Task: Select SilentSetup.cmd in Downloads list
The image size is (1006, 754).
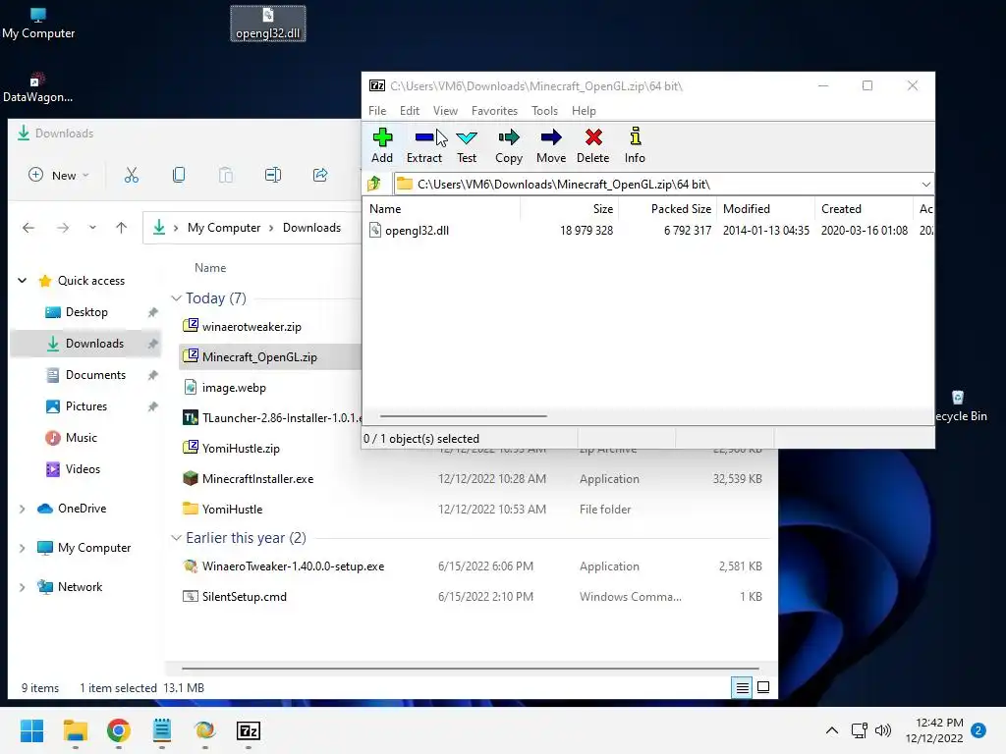Action: [x=244, y=597]
